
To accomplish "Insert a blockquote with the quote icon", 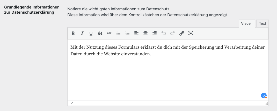I will tap(100, 33).
